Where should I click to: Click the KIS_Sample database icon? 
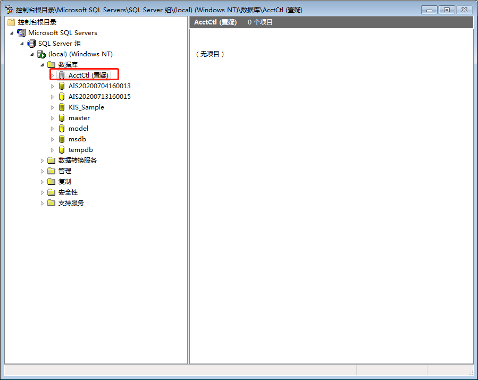point(62,107)
